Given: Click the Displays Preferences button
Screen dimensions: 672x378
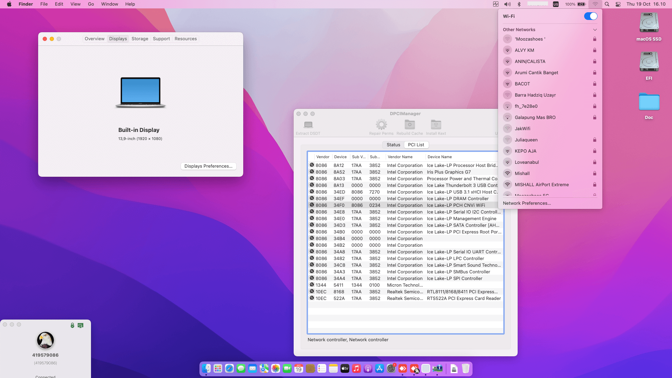Looking at the screenshot, I should 208,166.
